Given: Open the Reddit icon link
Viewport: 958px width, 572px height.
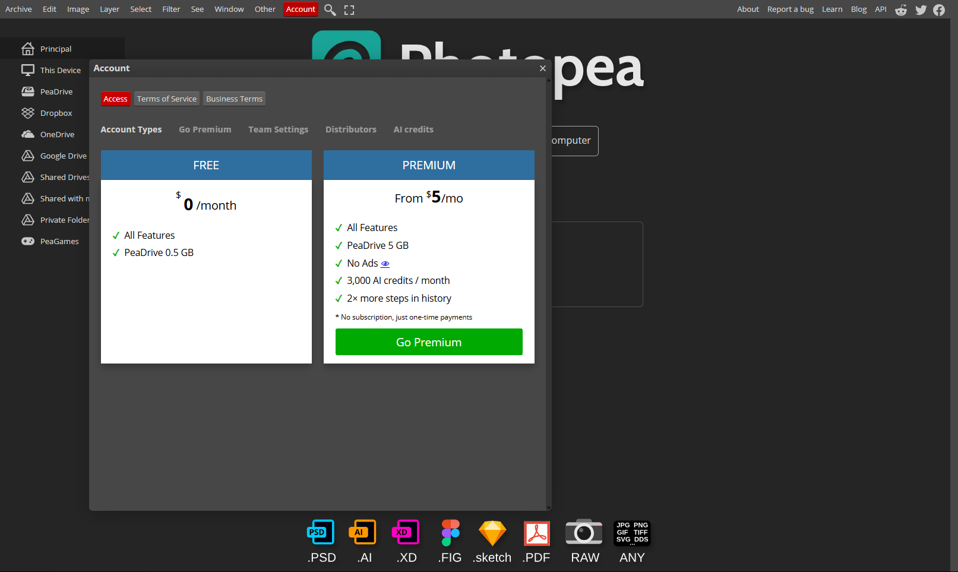Looking at the screenshot, I should pyautogui.click(x=901, y=10).
